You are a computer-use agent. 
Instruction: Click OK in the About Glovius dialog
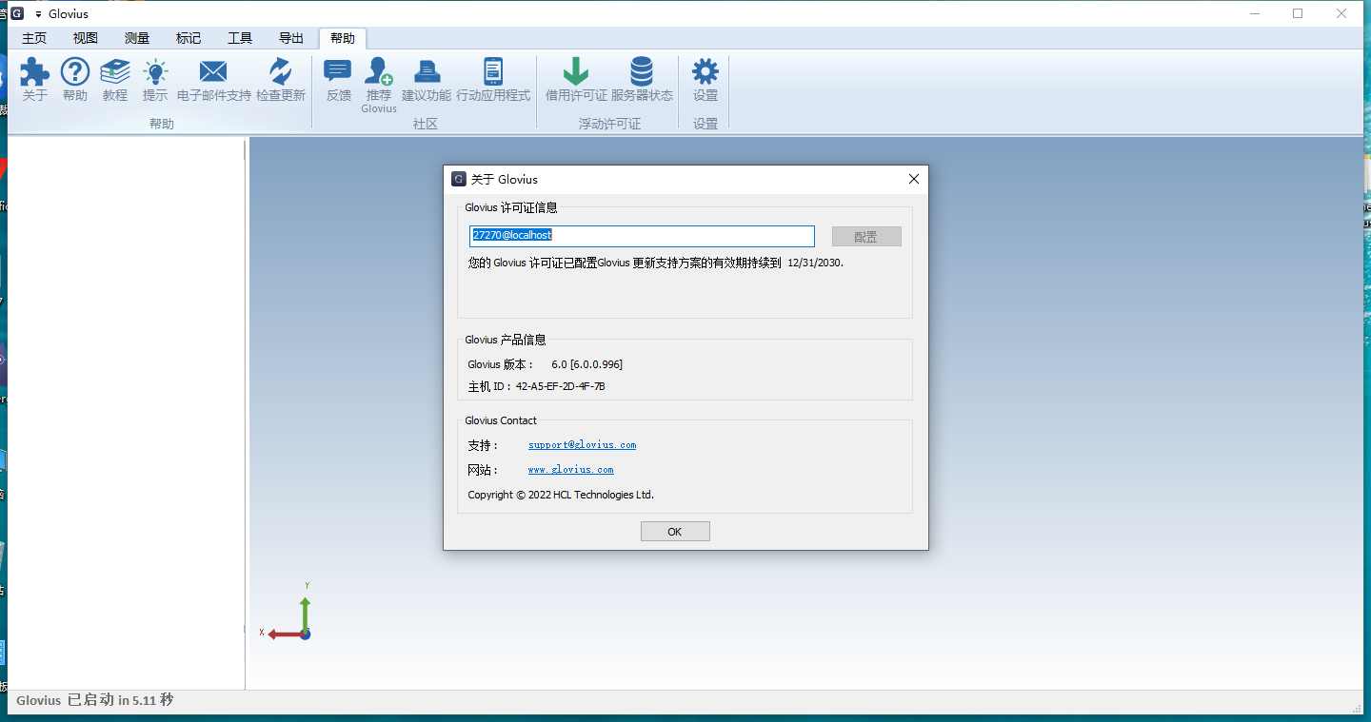[675, 532]
